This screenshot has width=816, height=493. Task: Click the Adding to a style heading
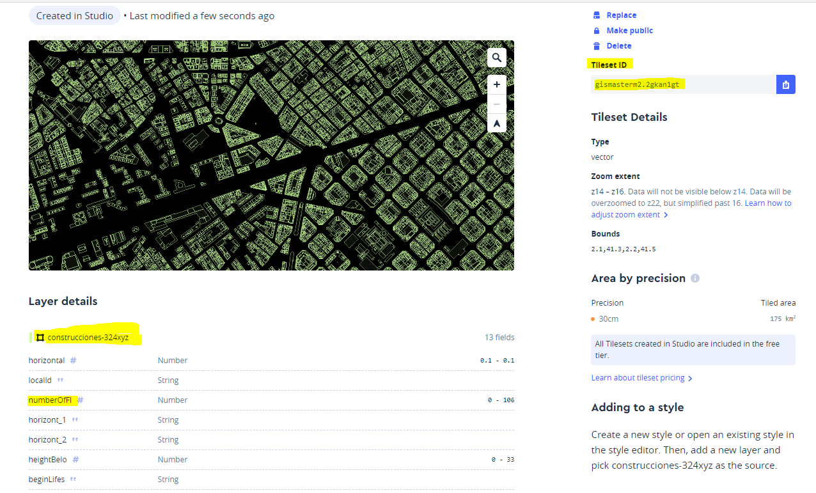[638, 407]
